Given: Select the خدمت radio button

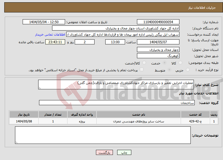Looking at the screenshot, I should (164, 63).
